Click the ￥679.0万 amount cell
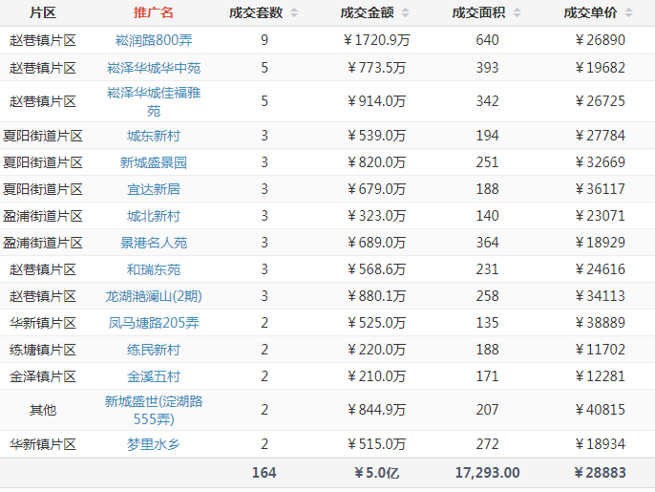The height and width of the screenshot is (492, 655). (x=376, y=189)
